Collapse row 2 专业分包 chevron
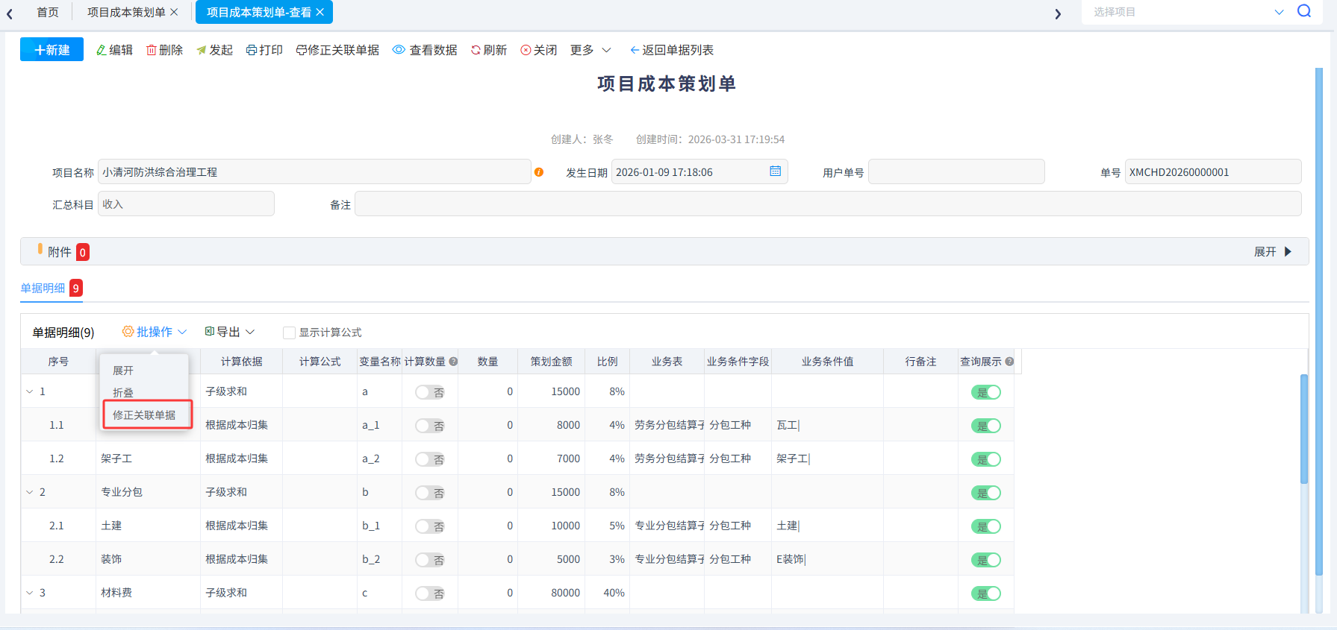 (x=30, y=492)
